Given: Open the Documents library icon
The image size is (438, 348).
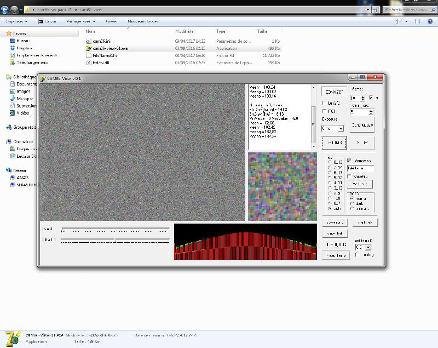Looking at the screenshot, I should [x=12, y=84].
